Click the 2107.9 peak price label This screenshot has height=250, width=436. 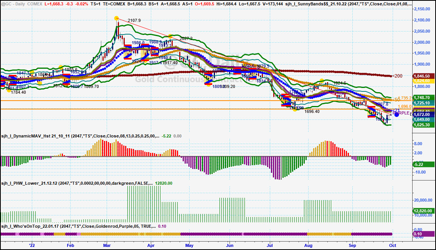point(134,20)
